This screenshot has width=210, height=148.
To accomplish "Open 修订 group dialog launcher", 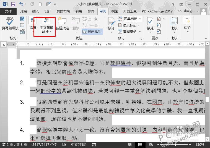I will tap(141, 38).
